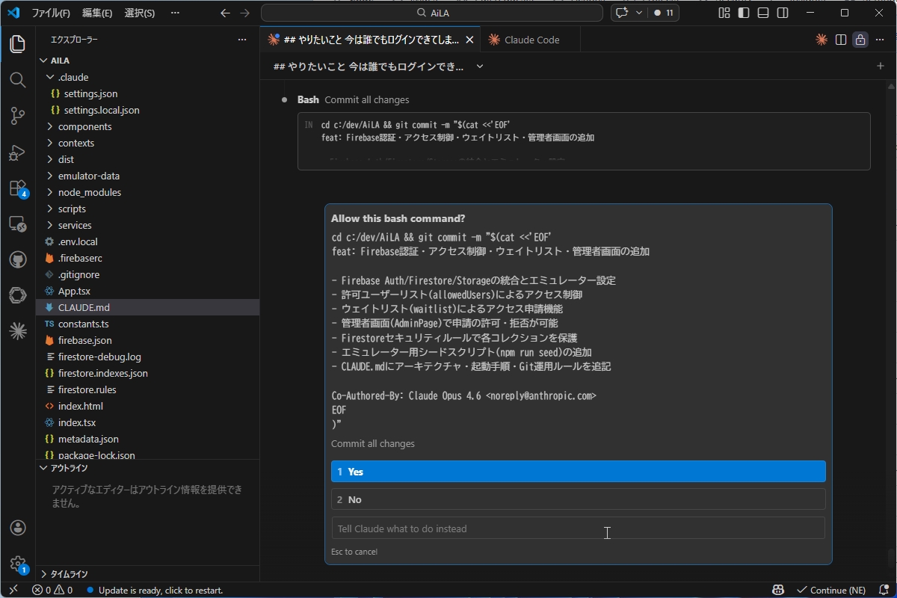
Task: Expand the scripts folder
Action: point(50,209)
